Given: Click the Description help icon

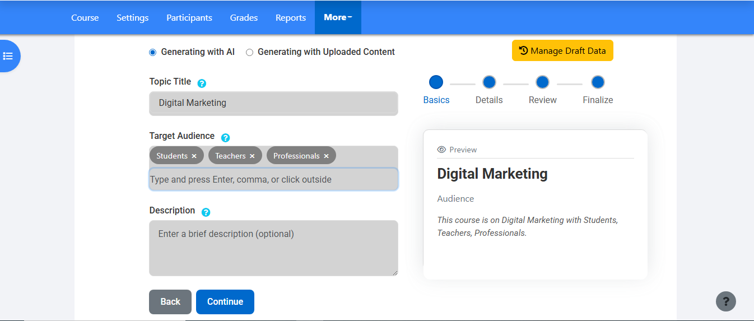Looking at the screenshot, I should click(206, 212).
